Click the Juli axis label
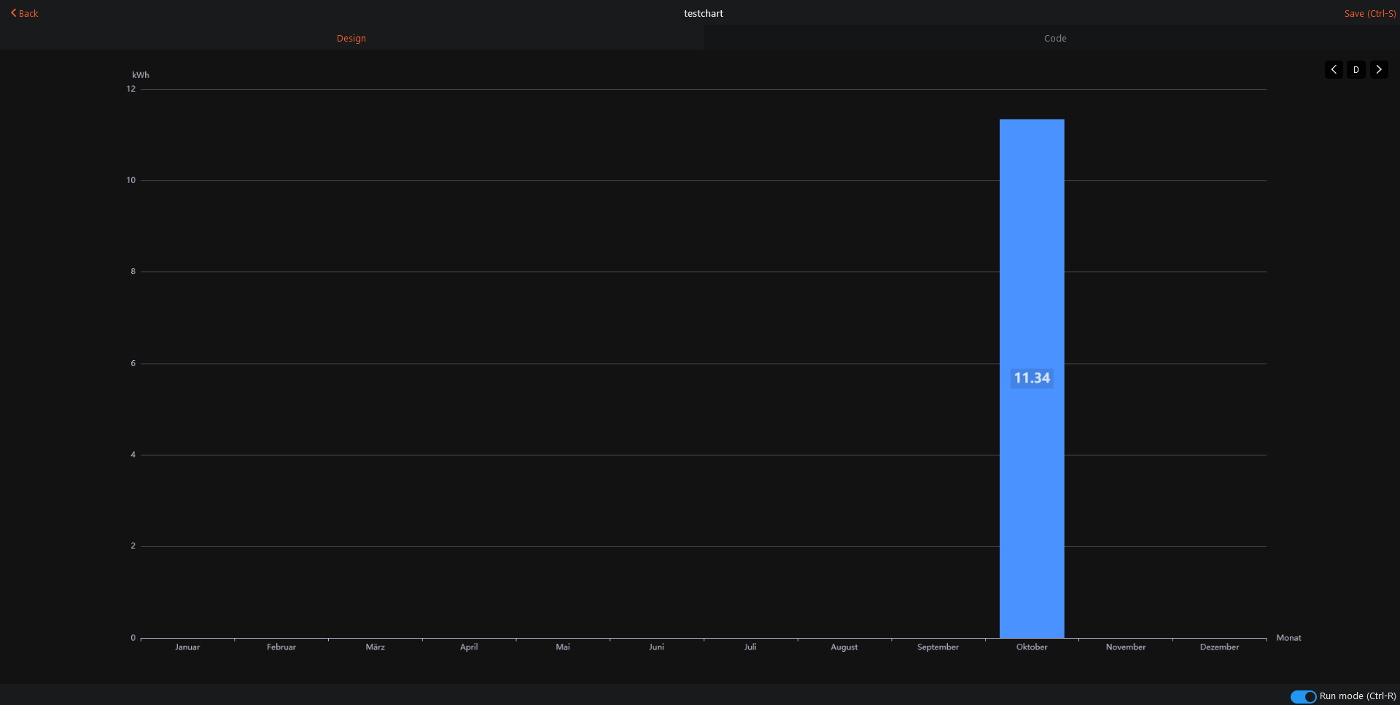This screenshot has height=705, width=1400. 750,647
